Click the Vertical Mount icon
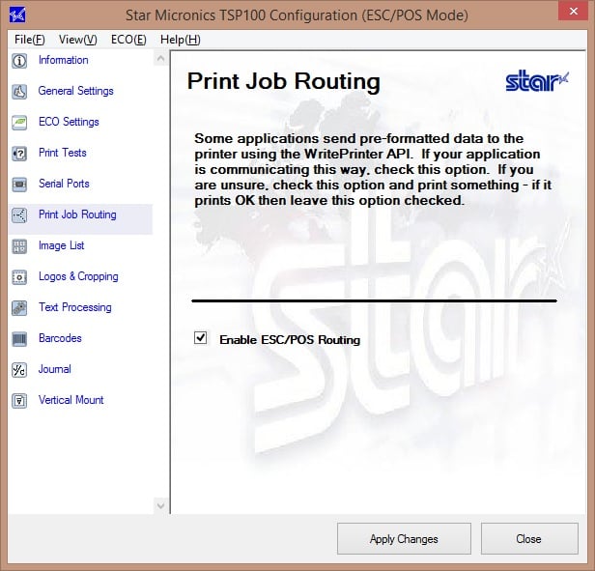The height and width of the screenshot is (571, 595). tap(19, 401)
